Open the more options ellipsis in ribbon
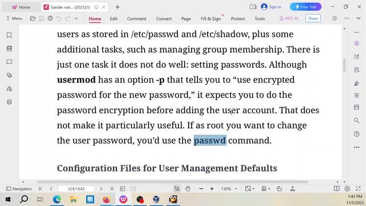The image size is (366, 206). (347, 18)
